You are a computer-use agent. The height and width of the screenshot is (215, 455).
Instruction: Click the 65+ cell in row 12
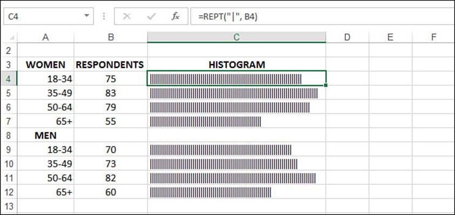(45, 192)
